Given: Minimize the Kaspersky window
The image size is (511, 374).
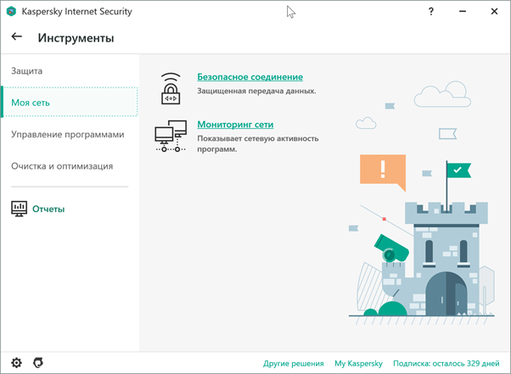Looking at the screenshot, I should pos(463,11).
